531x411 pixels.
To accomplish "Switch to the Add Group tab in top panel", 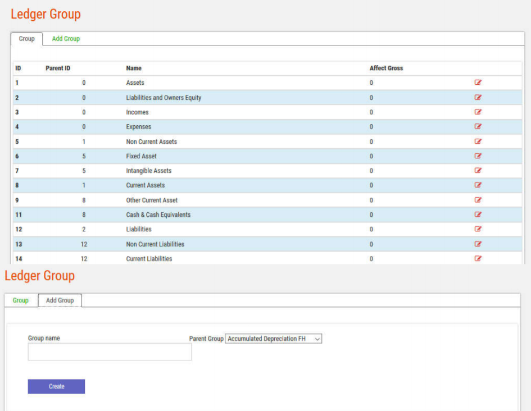I will [x=66, y=39].
